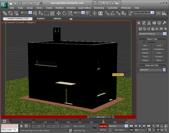Switch to Lights creation category
169x133 pixels.
pyautogui.click(x=148, y=28)
